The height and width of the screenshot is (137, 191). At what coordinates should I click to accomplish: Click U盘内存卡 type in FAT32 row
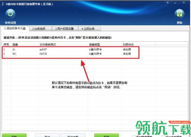[x=95, y=54]
